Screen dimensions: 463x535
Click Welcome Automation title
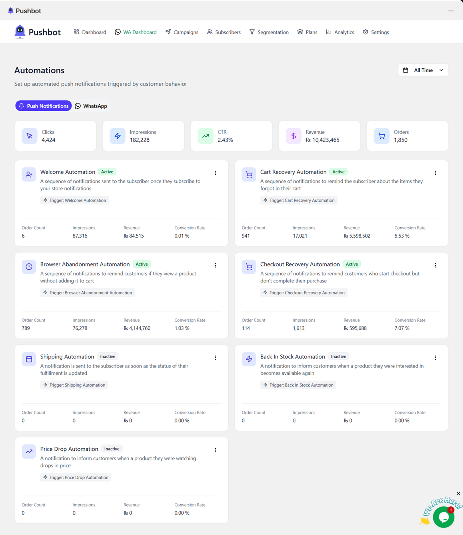click(x=68, y=172)
